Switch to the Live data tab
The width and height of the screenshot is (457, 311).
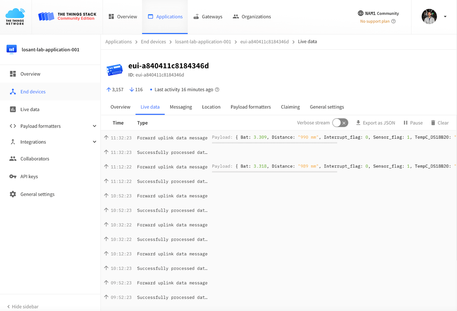(150, 107)
